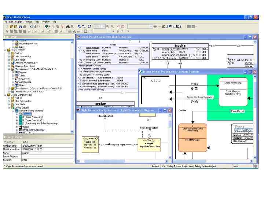Click the New document toolbar icon

pos(7,26)
